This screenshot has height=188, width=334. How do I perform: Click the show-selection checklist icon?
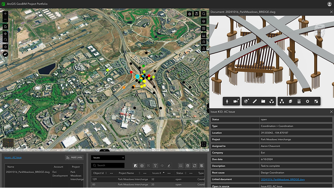point(181,166)
